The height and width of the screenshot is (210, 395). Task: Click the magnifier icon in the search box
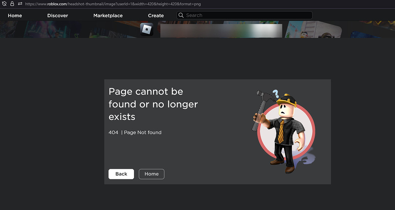coord(181,15)
